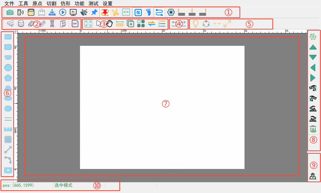Click the white drawing canvas area
Viewport: 321px width, 193px height.
(x=162, y=125)
